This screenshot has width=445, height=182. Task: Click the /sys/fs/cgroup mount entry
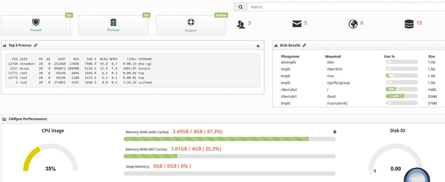coord(338,82)
